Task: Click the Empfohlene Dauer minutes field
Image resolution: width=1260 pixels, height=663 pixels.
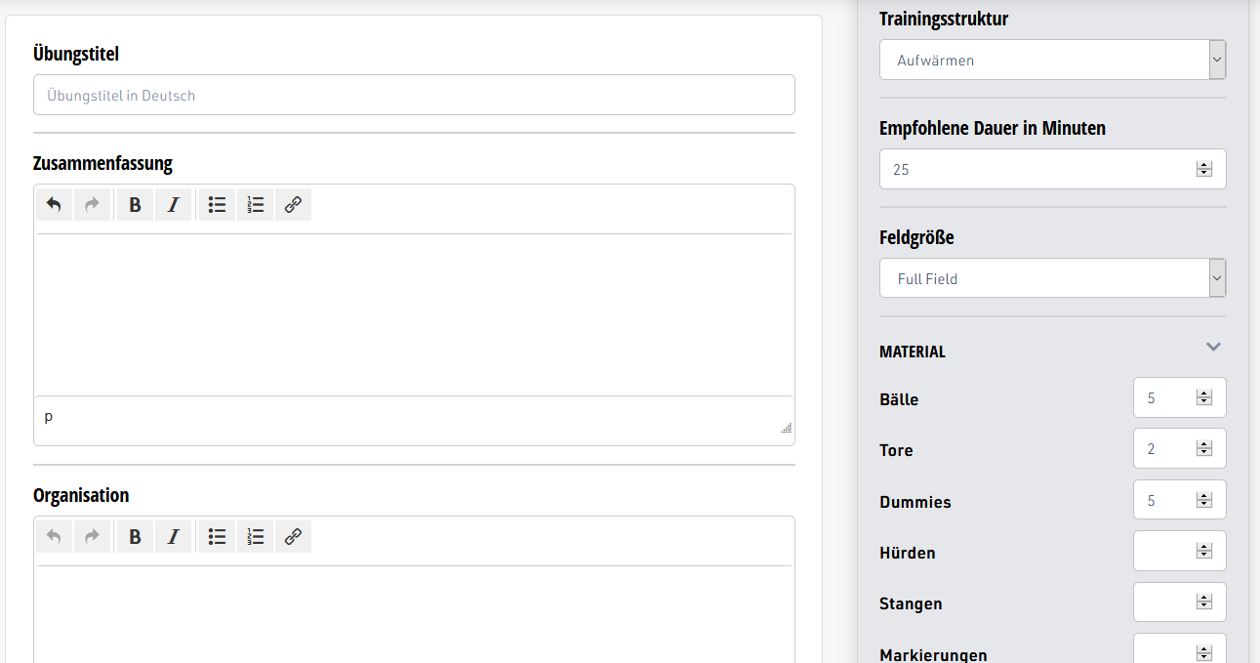Action: click(1052, 169)
